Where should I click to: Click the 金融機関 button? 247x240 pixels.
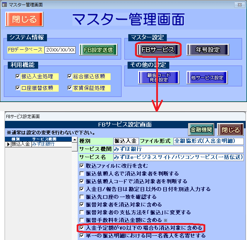[x=201, y=130]
